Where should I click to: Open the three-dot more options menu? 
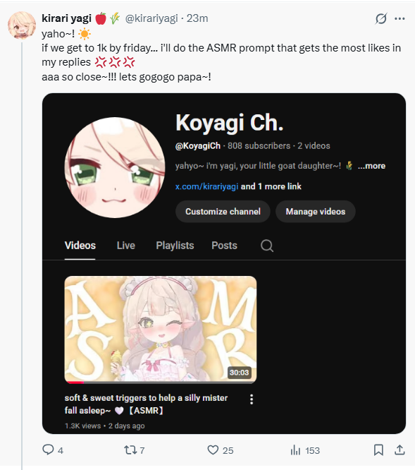tap(399, 18)
